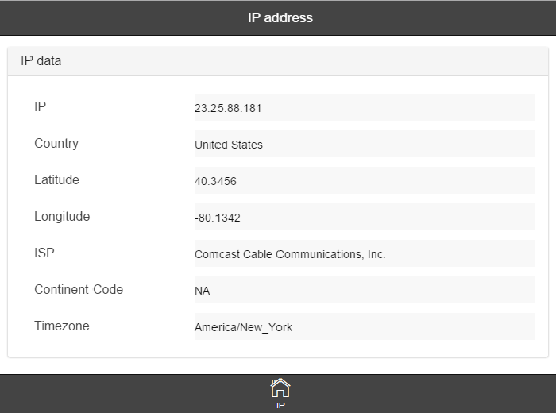The image size is (556, 413).
Task: Focus the ISP field with Comcast
Action: 364,253
